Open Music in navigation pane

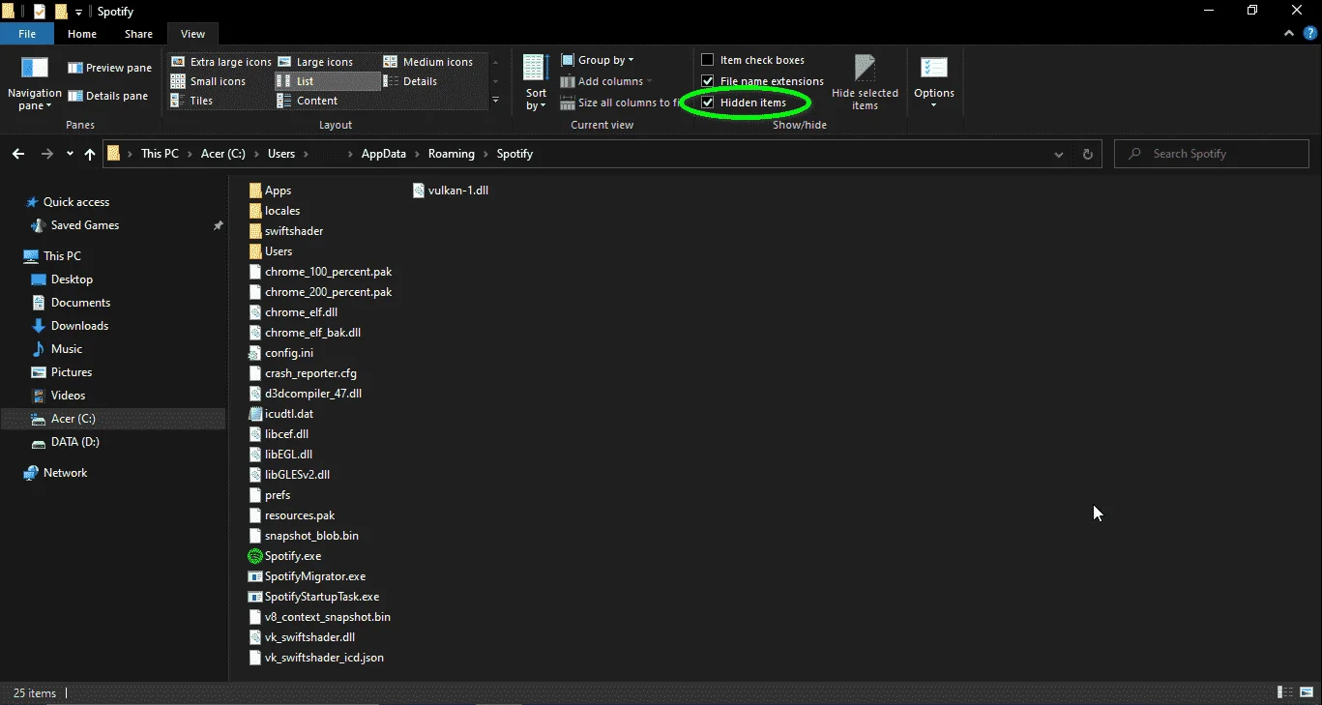[x=66, y=349]
